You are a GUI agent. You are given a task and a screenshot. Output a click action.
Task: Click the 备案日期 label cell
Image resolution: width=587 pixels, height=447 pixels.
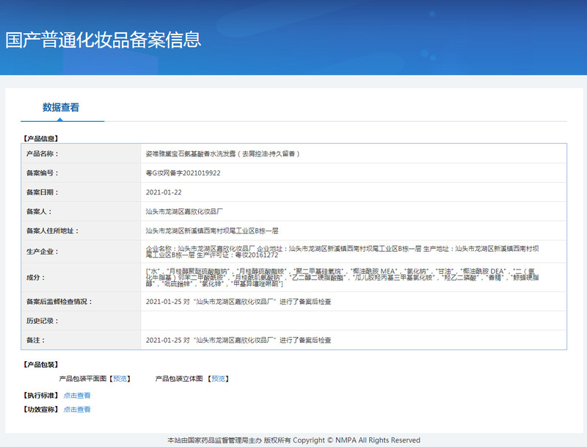coord(81,192)
